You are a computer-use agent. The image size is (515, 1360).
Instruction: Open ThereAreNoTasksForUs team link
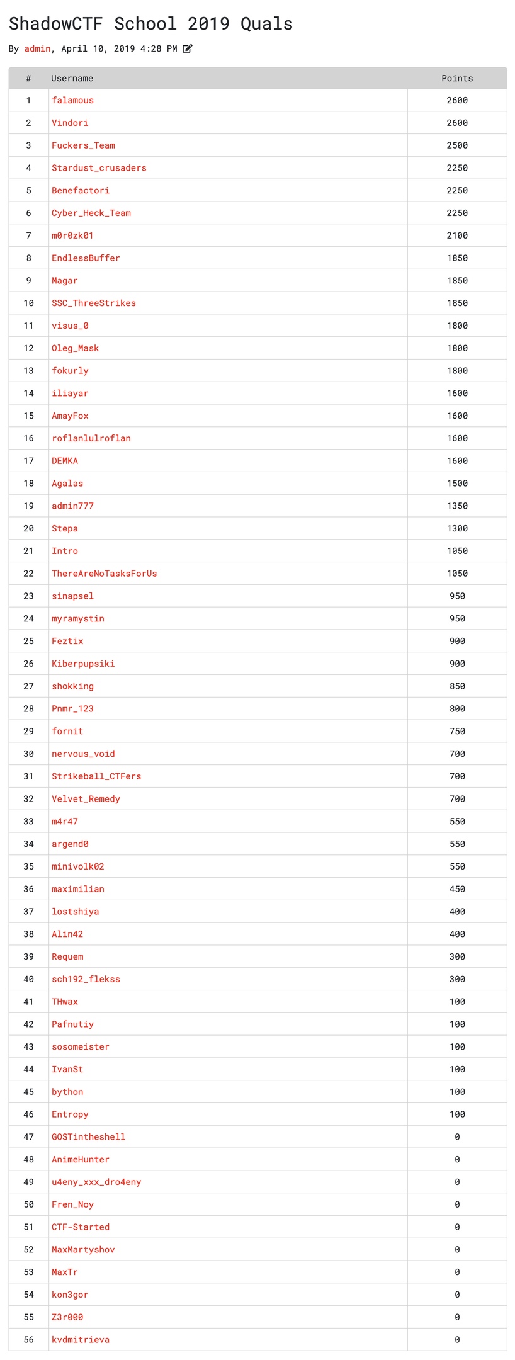pyautogui.click(x=105, y=574)
